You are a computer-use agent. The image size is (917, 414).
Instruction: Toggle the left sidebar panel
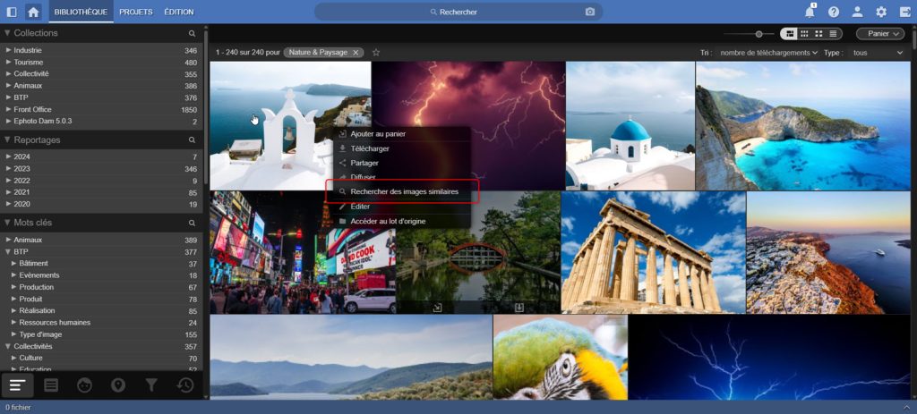[11, 12]
